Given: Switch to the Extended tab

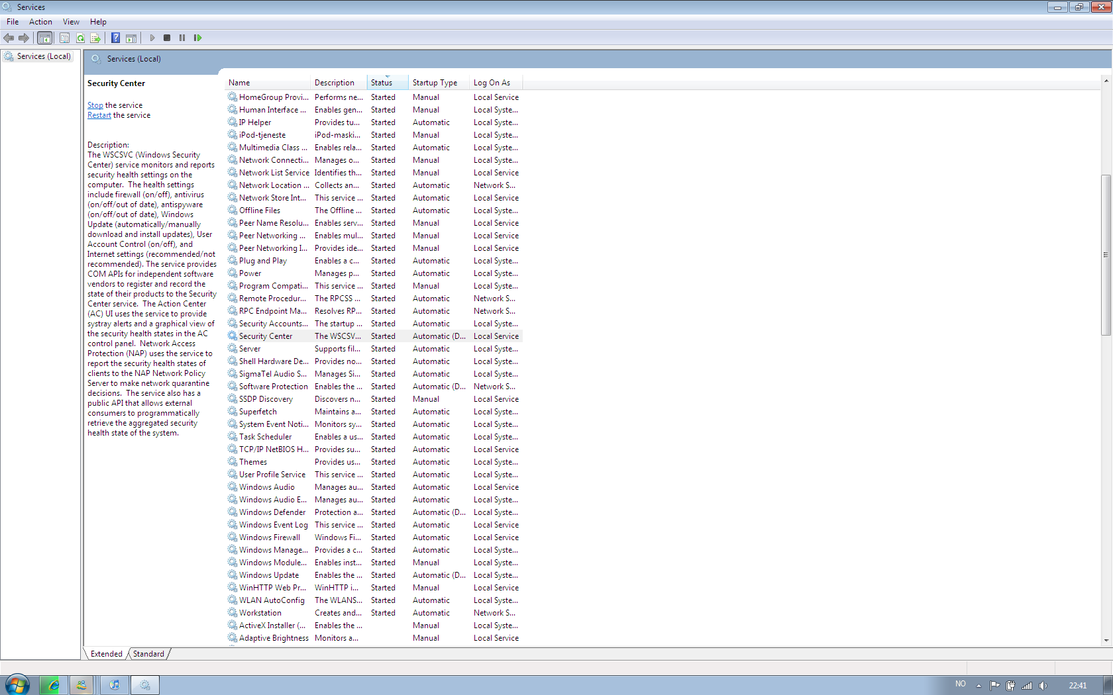Looking at the screenshot, I should 106,654.
